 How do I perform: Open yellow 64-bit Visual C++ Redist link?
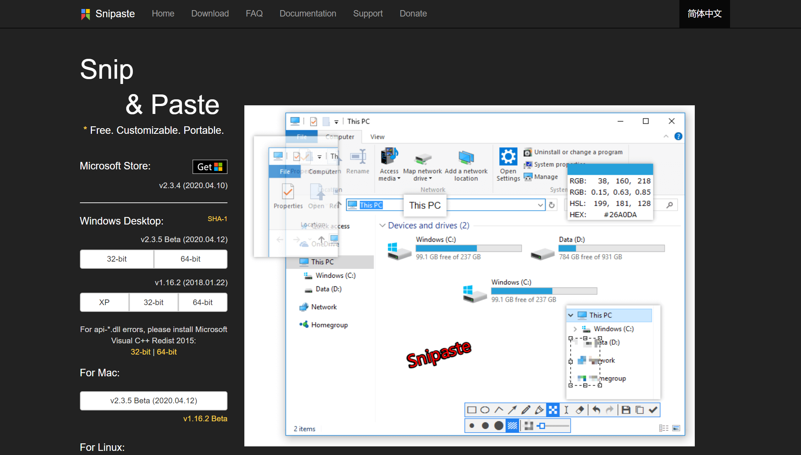coord(167,352)
